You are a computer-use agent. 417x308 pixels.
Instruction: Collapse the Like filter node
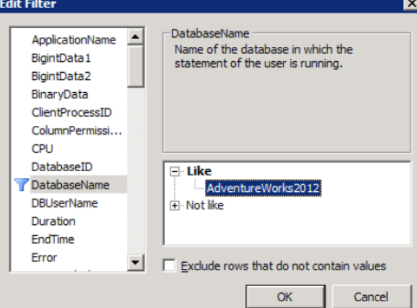(x=175, y=171)
